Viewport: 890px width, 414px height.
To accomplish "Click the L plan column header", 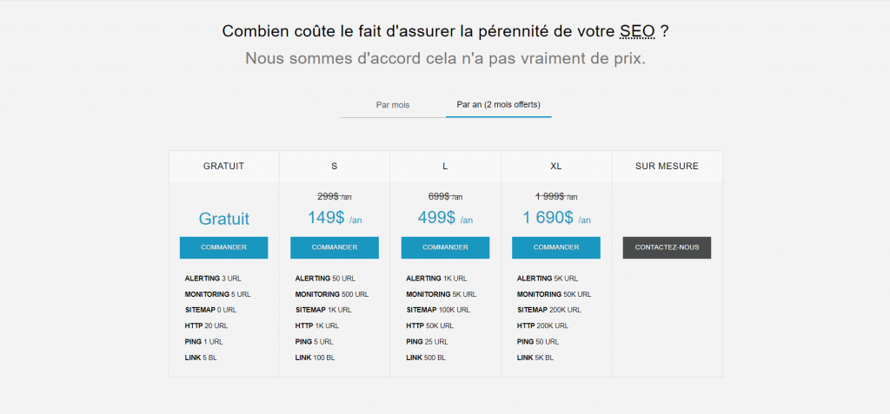I will (x=445, y=166).
